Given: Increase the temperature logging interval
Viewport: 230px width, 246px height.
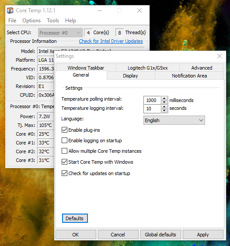Looking at the screenshot, I should 164,107.
